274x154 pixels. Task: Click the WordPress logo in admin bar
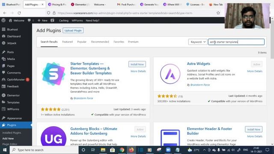[3, 21]
